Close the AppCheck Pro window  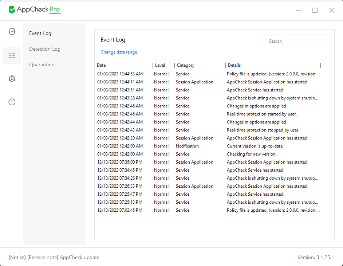point(332,10)
